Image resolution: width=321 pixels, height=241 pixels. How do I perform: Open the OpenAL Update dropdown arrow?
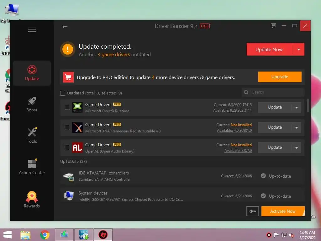[297, 147]
